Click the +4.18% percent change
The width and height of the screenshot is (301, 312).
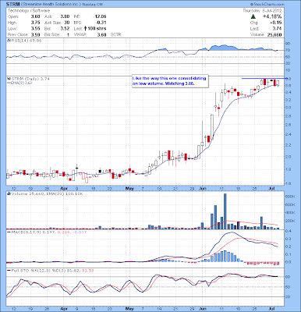272,16
